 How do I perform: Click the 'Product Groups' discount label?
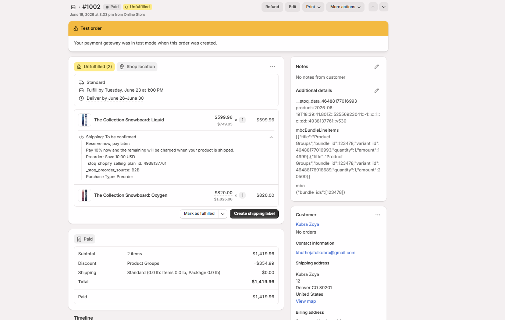143,263
